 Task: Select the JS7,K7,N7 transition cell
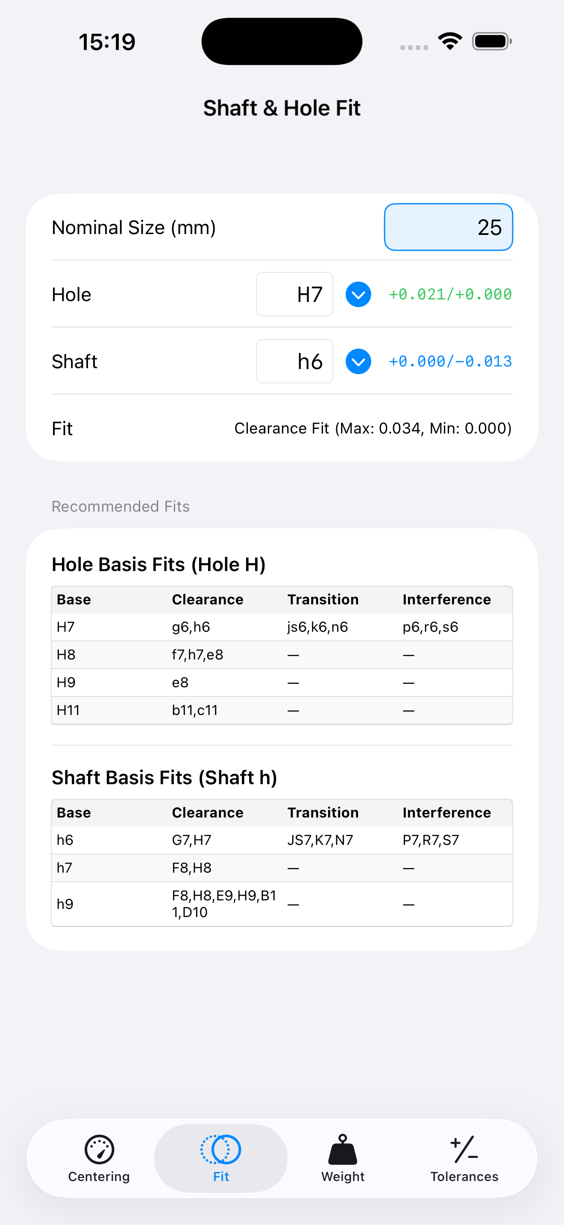pos(320,840)
